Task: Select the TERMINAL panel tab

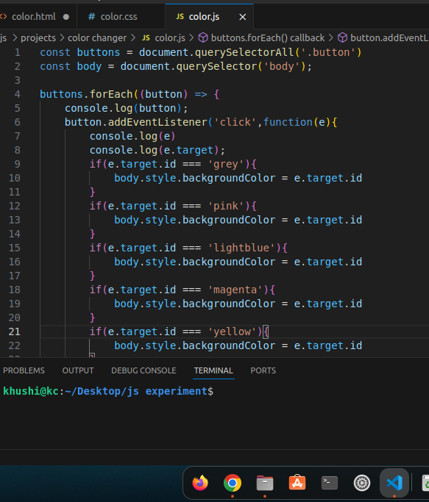Action: [213, 370]
